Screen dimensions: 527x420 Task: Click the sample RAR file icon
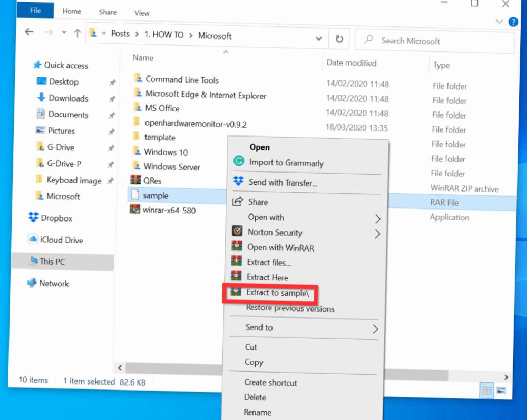pos(135,194)
